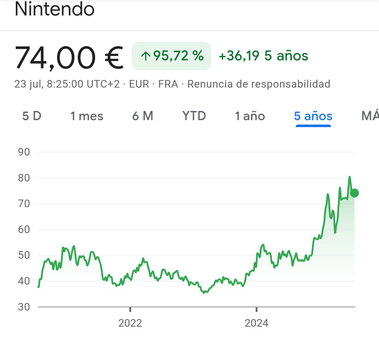Click the 90 label on the price axis

point(24,152)
